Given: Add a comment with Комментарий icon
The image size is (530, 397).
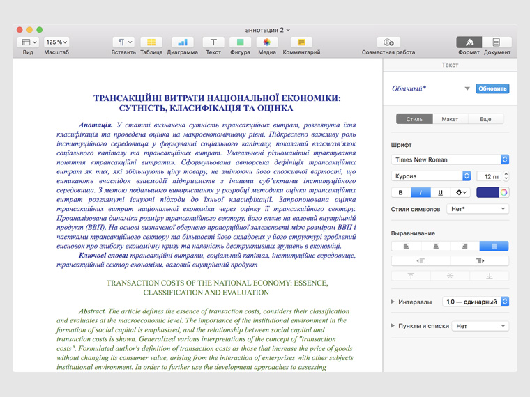Looking at the screenshot, I should [x=301, y=42].
